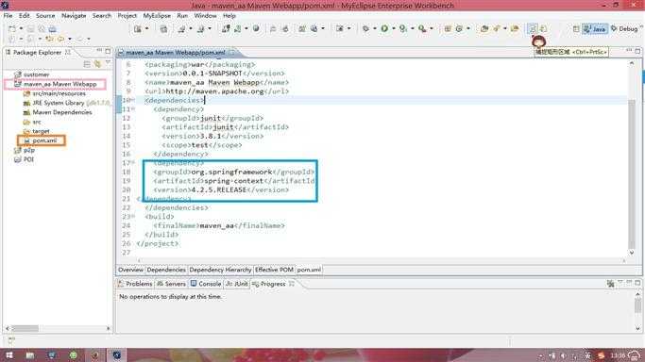Close the Progress view tab
645x362 pixels.
(292, 284)
